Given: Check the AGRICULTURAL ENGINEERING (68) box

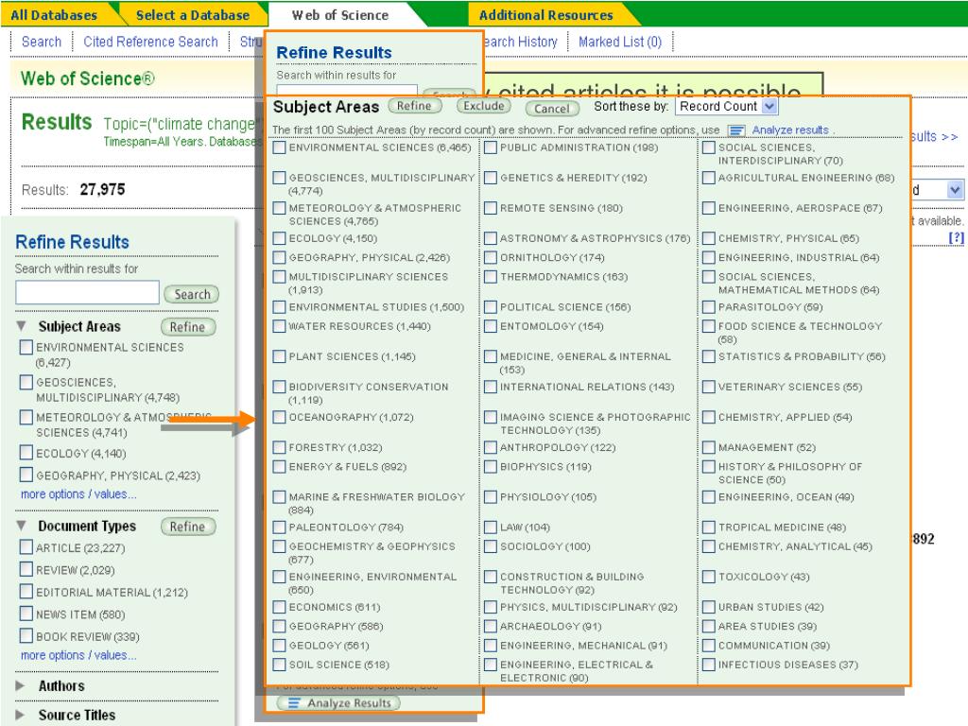Looking at the screenshot, I should [709, 178].
